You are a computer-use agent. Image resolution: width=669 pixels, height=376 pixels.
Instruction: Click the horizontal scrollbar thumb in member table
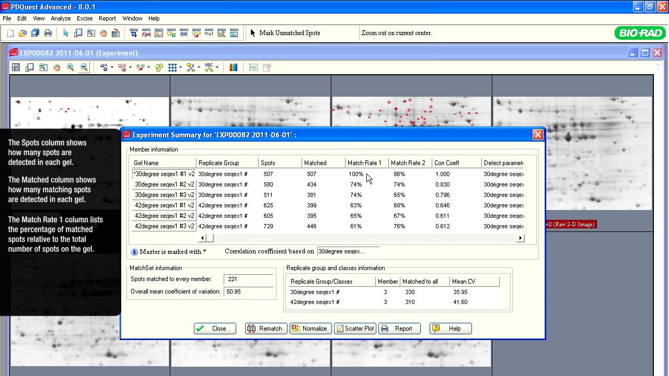(210, 238)
